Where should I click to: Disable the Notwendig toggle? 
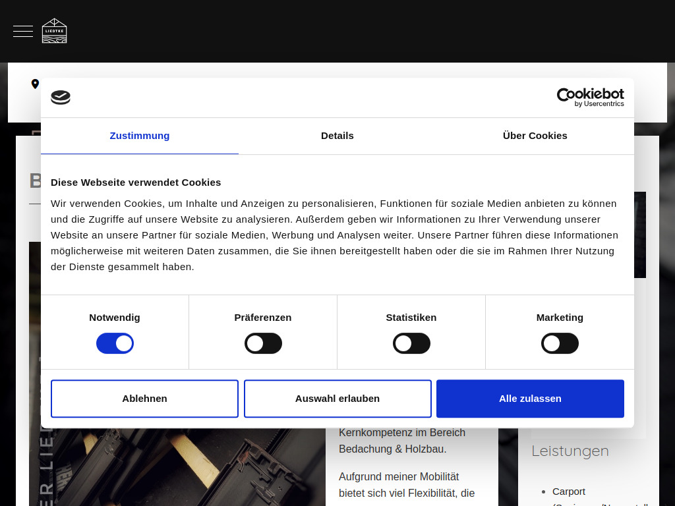(115, 343)
